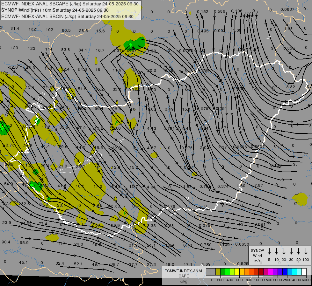
Task: Click the map value 0.374
Action: 223,186
